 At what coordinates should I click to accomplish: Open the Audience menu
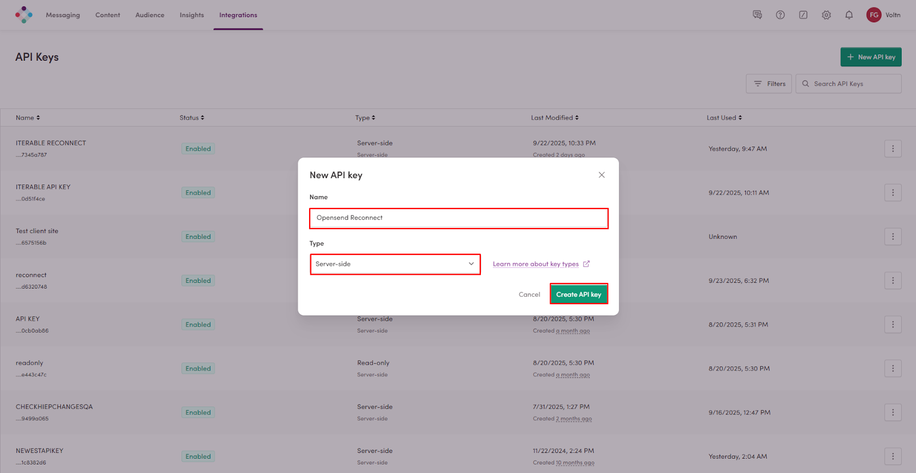tap(149, 15)
